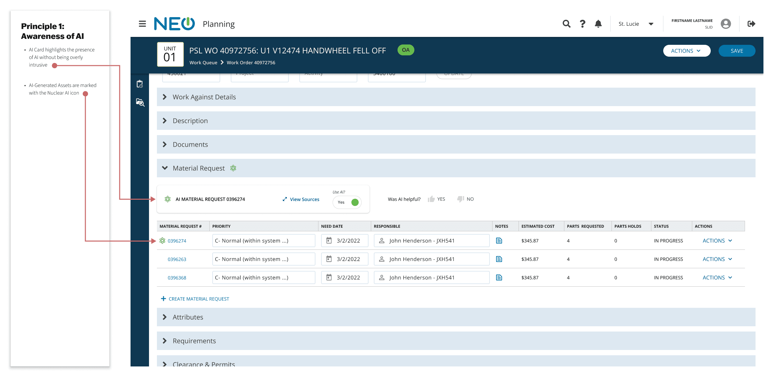Image resolution: width=774 pixels, height=377 pixels.
Task: Open notifications bell
Action: (598, 24)
